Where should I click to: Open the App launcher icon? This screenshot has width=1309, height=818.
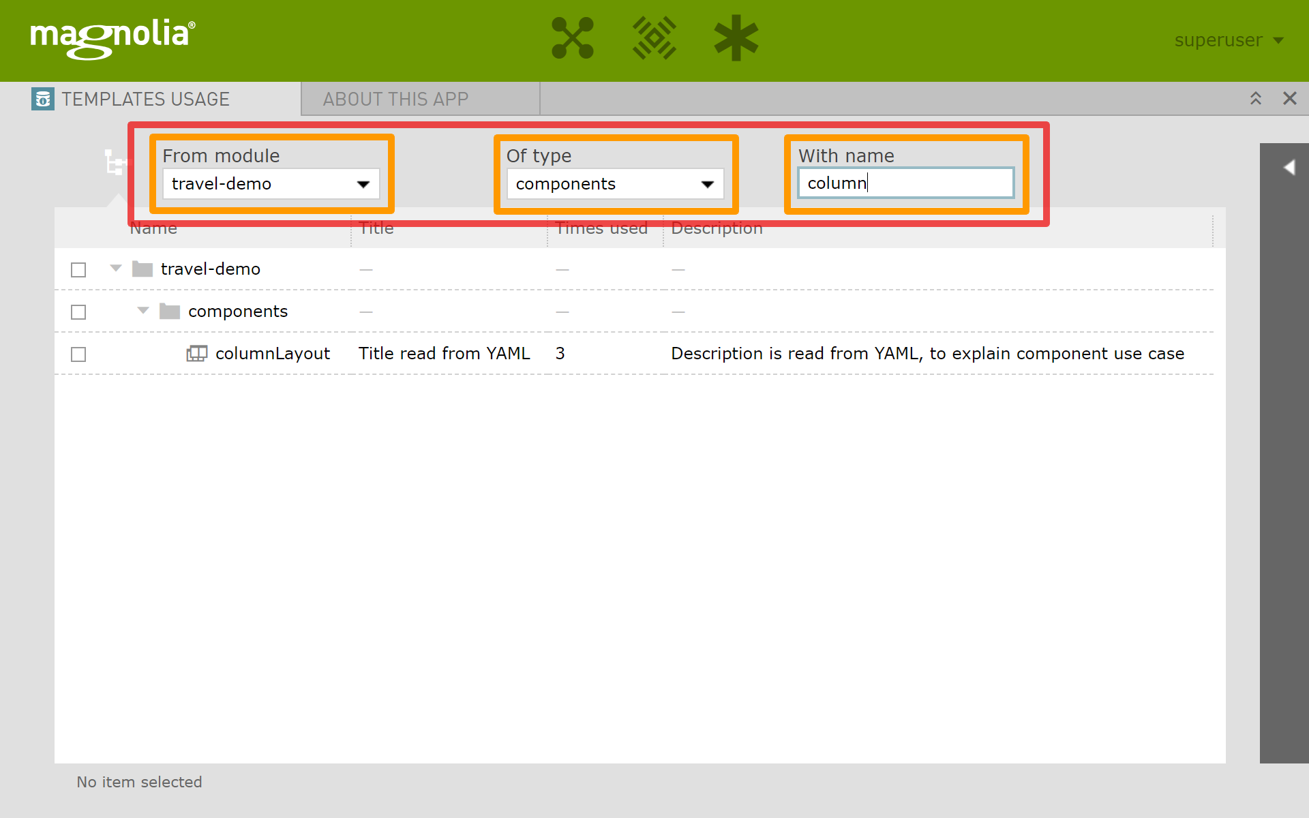click(x=572, y=38)
